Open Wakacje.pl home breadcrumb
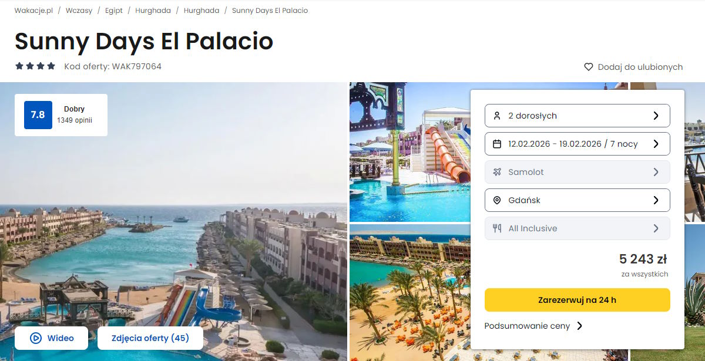This screenshot has height=361, width=705. click(x=34, y=11)
